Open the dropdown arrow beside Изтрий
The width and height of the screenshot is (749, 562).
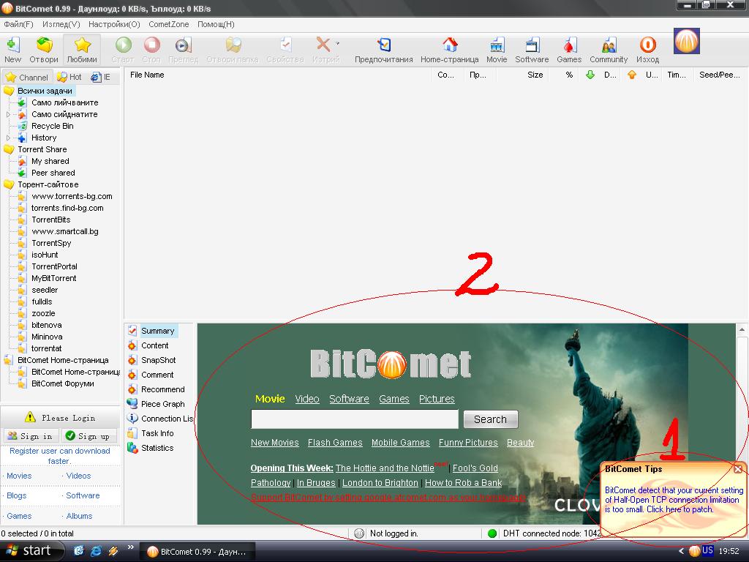337,43
